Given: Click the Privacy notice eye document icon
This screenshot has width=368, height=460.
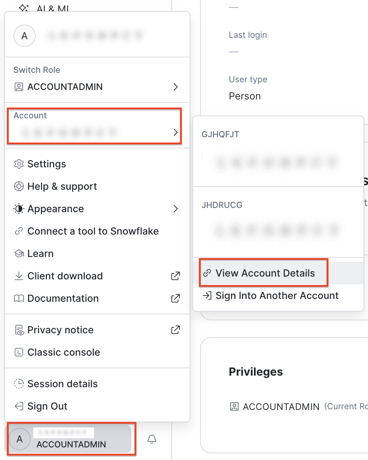Looking at the screenshot, I should click(x=19, y=330).
